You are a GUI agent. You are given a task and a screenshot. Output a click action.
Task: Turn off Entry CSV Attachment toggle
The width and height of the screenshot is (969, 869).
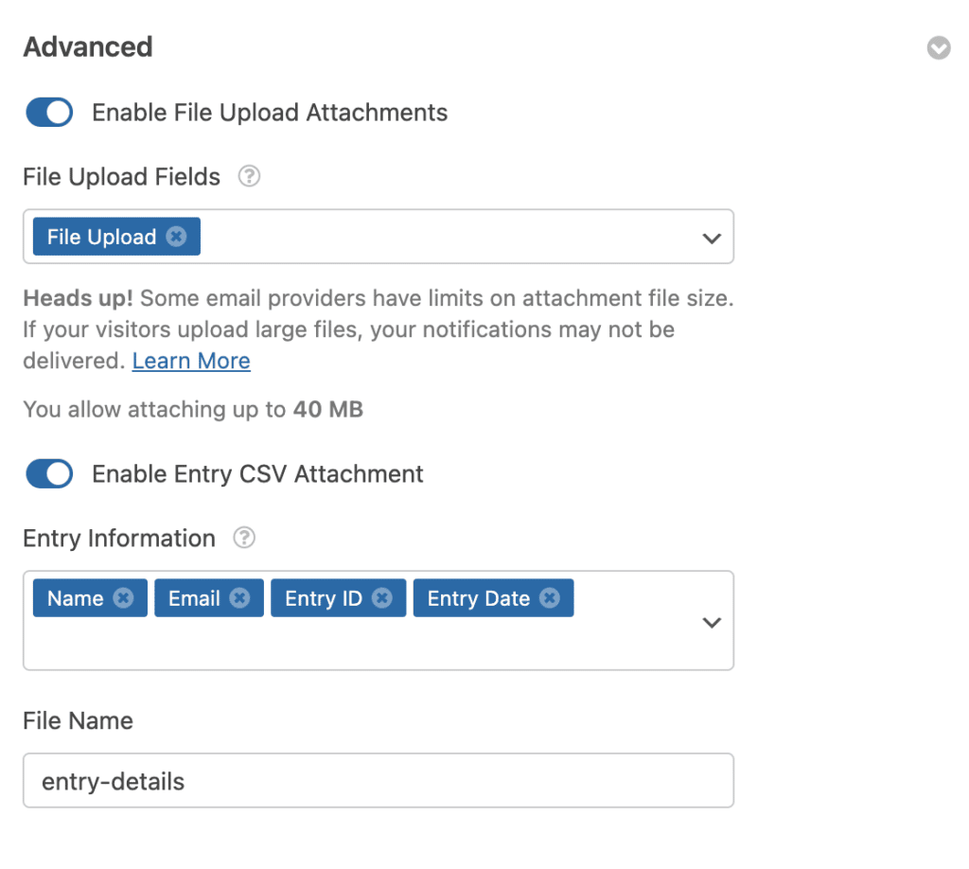point(49,474)
